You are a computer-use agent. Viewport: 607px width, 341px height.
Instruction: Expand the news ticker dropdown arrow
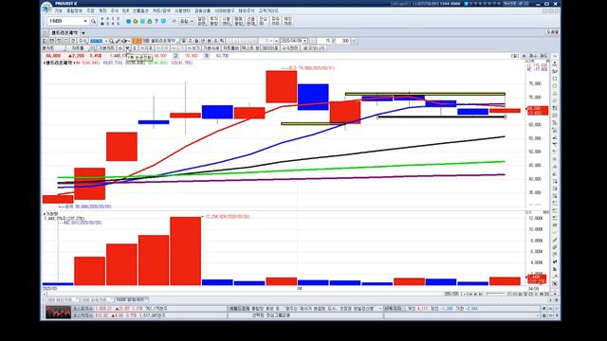tap(380, 309)
